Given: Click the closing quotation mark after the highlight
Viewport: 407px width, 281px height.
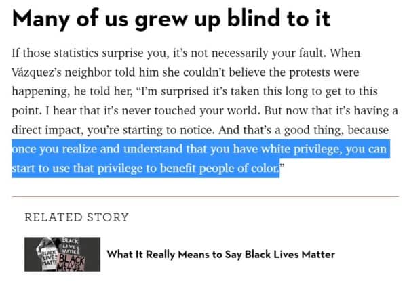Looking at the screenshot, I should point(282,166).
